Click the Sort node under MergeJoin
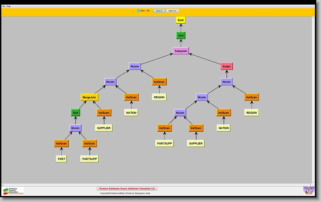This screenshot has height=202, width=321. (x=76, y=112)
